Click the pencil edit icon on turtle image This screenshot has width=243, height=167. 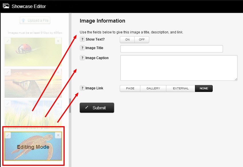(x=8, y=135)
